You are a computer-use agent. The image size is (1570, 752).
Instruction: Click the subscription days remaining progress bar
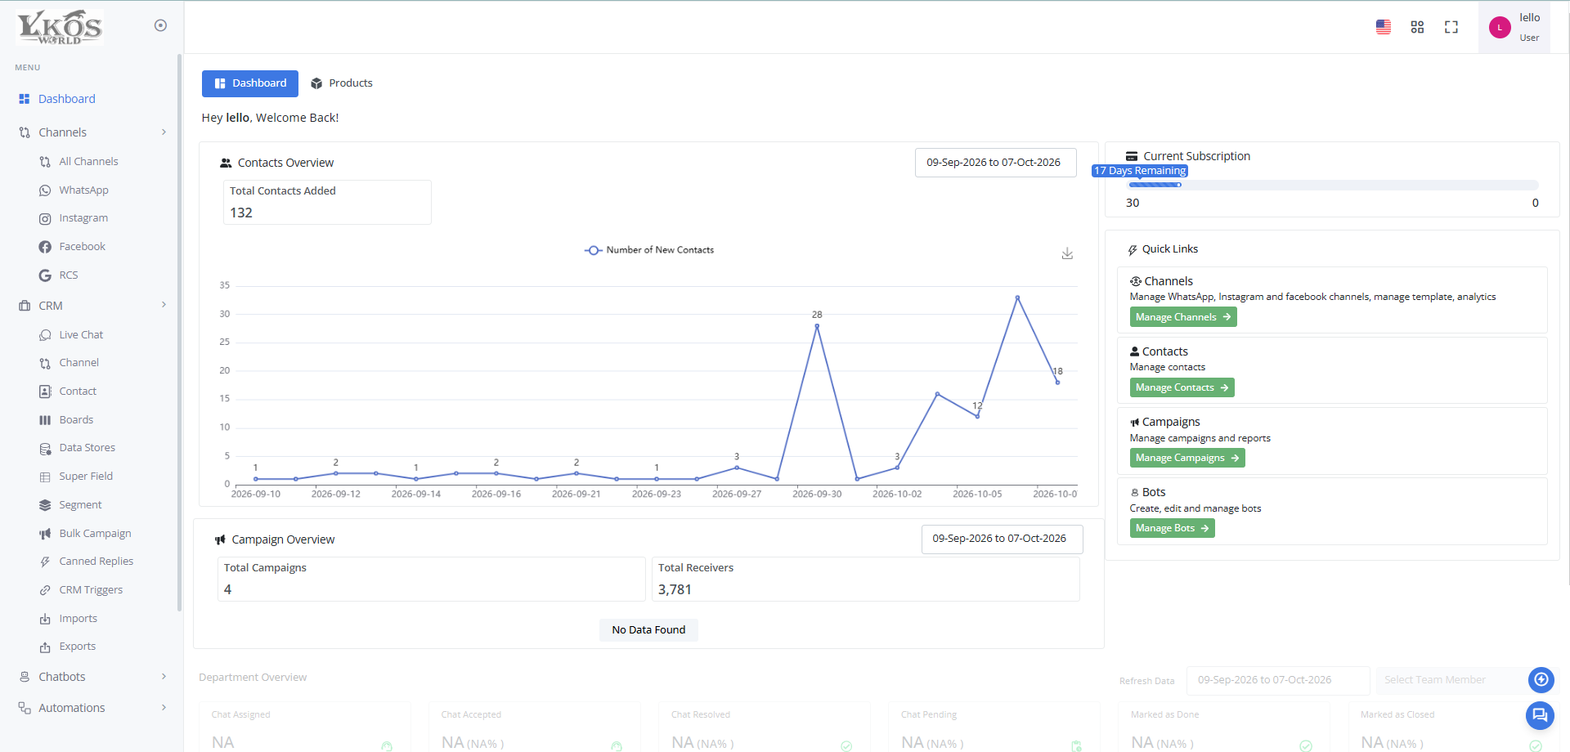point(1332,185)
